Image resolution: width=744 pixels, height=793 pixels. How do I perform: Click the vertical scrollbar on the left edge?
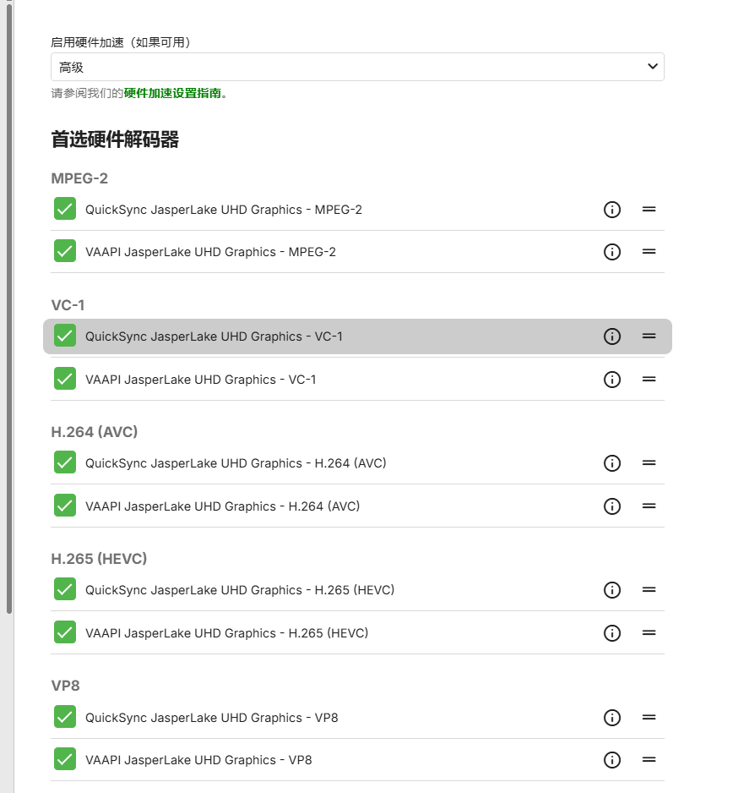tap(9, 304)
